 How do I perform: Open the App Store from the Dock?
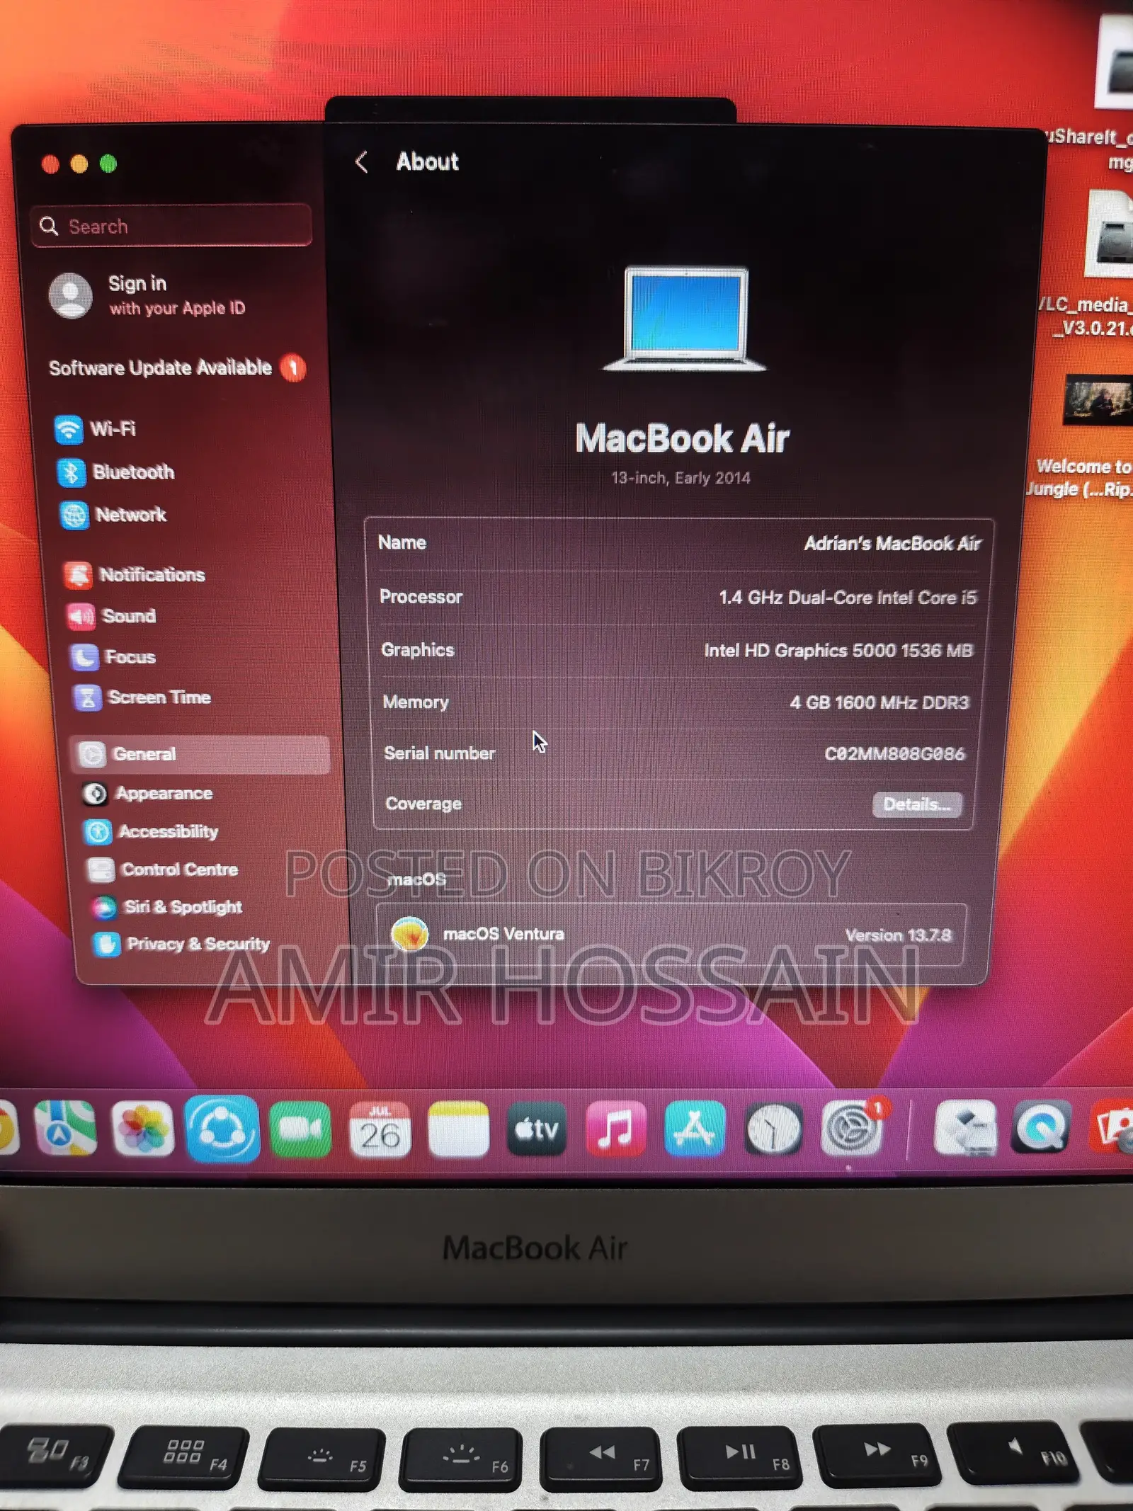(694, 1129)
